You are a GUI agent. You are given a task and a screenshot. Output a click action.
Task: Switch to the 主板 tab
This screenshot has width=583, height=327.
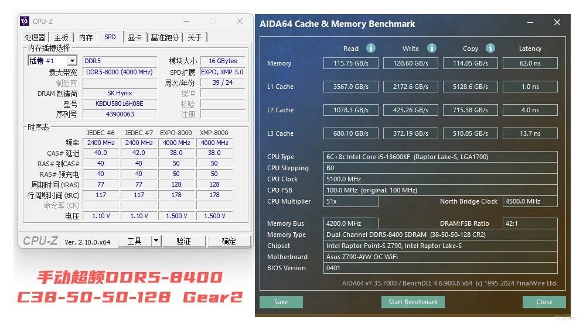(x=62, y=37)
